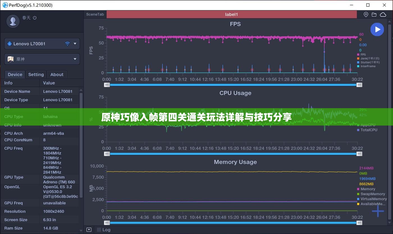Click the blue plus add-chart icon
Screen dimensions: 393x234
click(x=378, y=211)
